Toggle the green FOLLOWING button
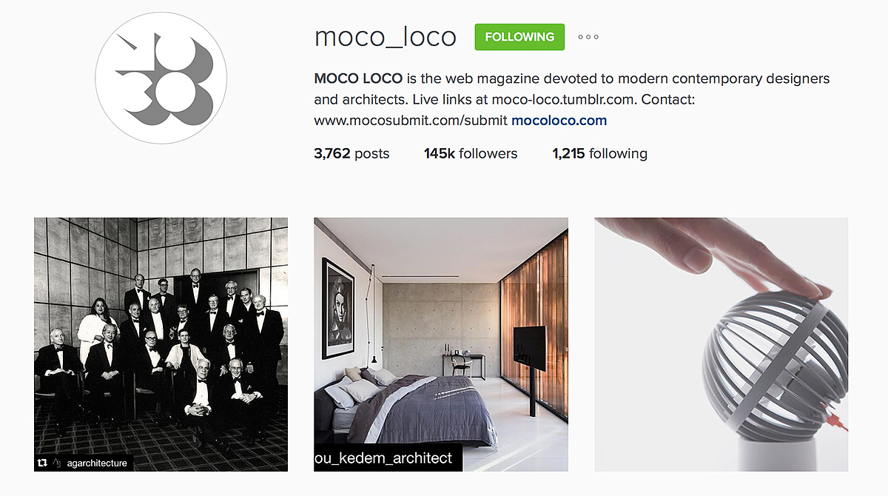This screenshot has height=496, width=888. pos(519,37)
